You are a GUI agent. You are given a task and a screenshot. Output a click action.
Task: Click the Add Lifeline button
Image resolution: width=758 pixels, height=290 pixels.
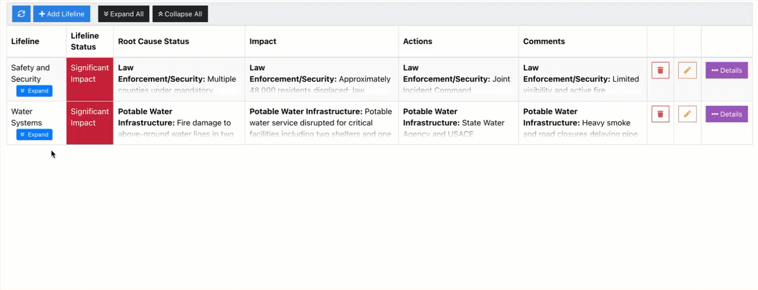[x=62, y=14]
